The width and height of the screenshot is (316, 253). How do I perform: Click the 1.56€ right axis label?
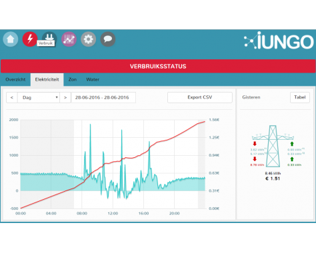click(214, 120)
